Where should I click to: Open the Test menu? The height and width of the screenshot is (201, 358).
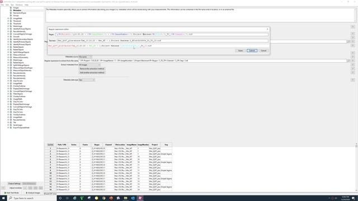pyautogui.click(x=12, y=5)
